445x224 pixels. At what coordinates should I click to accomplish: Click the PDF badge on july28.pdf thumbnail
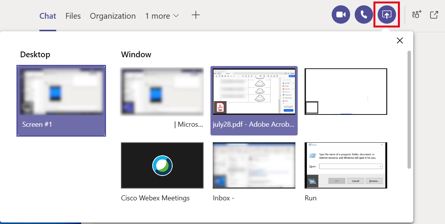pos(220,107)
